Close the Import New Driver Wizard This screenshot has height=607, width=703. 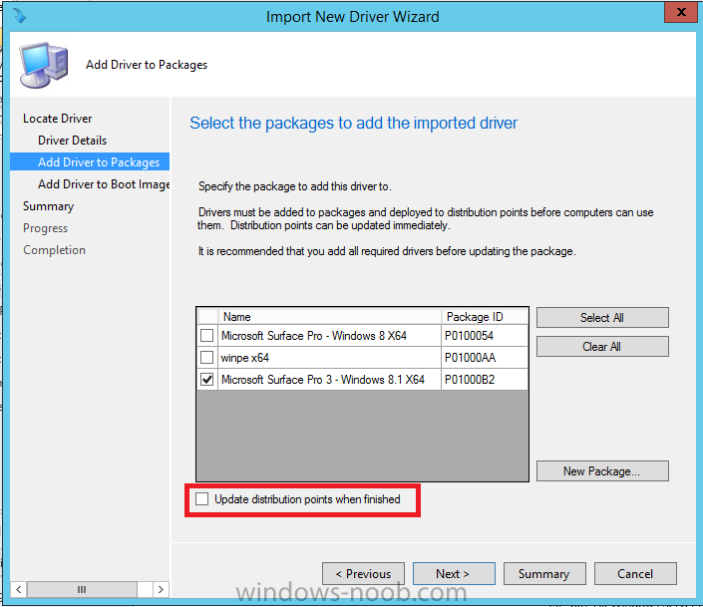[x=681, y=12]
